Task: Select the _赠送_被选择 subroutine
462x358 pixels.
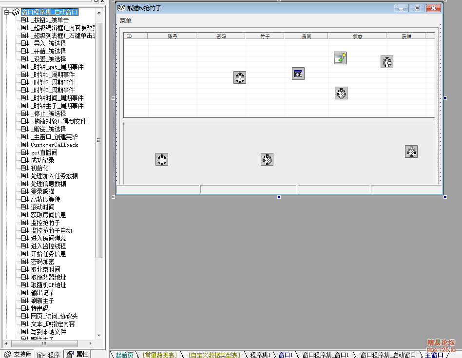Action: 48,129
